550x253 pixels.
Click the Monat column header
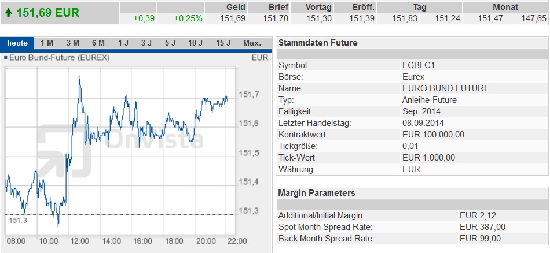click(x=505, y=8)
